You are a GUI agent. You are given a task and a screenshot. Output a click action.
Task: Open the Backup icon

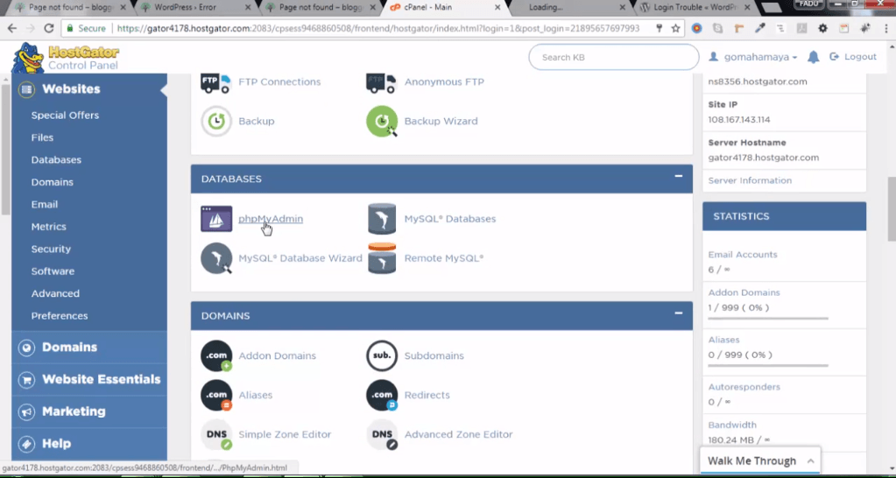point(216,121)
